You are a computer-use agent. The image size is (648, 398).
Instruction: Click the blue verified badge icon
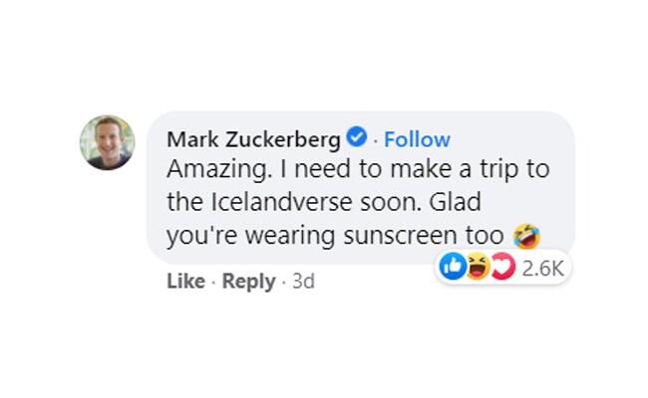[356, 137]
